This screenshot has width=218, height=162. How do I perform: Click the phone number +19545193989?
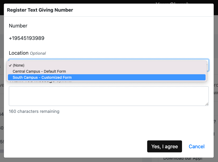coord(26,38)
